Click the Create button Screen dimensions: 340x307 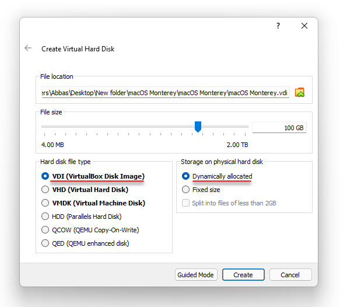(243, 275)
